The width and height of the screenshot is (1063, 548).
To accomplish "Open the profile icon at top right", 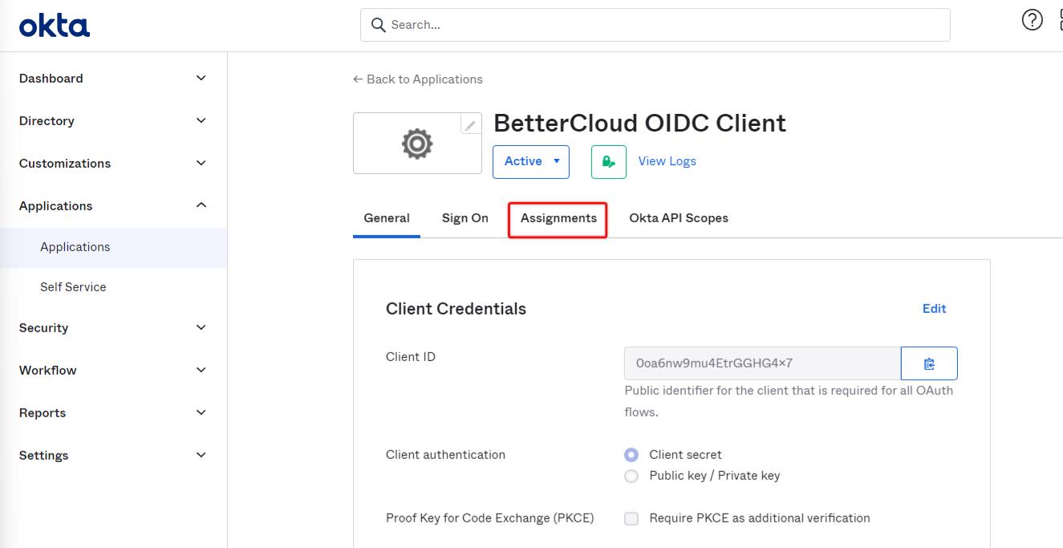I will coord(1059,19).
